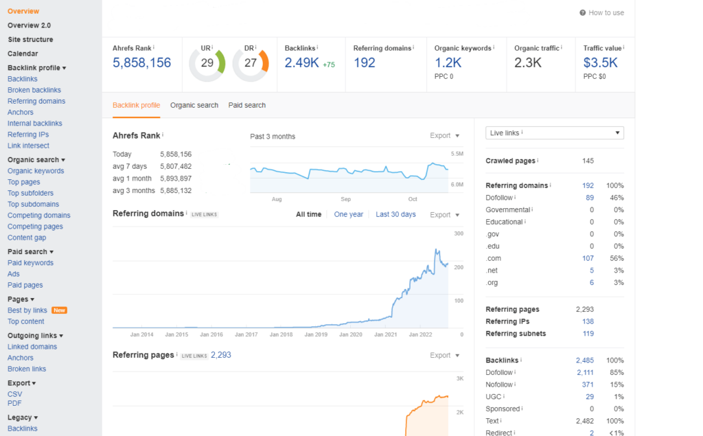Click the 2.49K backlinks count
The width and height of the screenshot is (703, 436).
pos(302,62)
